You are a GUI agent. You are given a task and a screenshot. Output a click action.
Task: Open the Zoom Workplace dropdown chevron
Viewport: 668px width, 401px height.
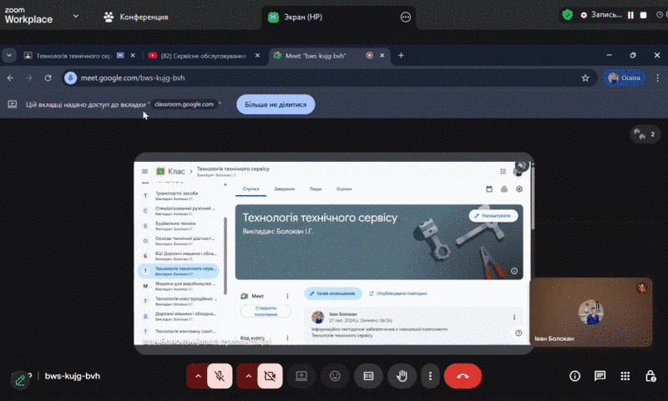76,16
